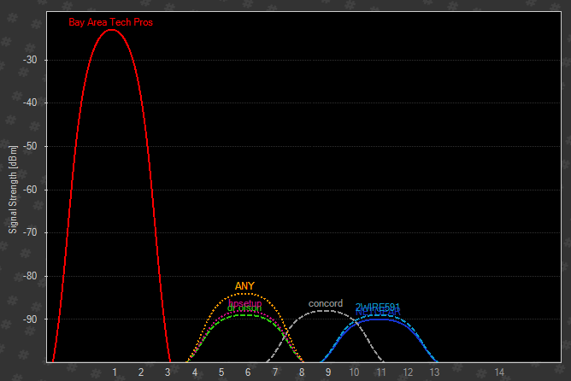Click the Bay Area Tech Pros network label
The image size is (571, 381).
[111, 21]
